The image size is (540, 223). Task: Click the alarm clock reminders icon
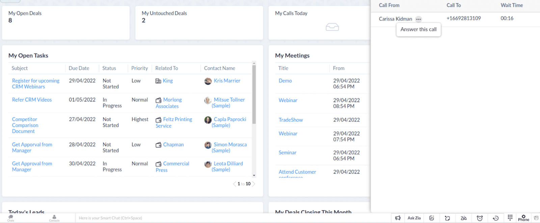click(x=480, y=218)
